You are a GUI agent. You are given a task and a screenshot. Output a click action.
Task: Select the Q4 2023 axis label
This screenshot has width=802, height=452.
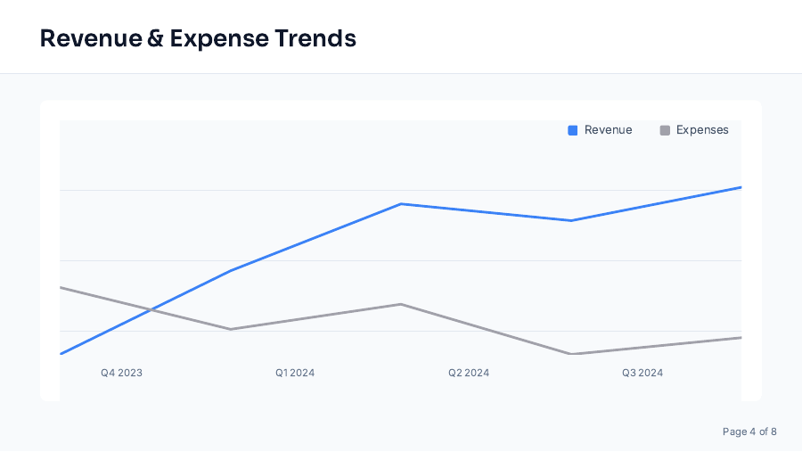coord(121,373)
